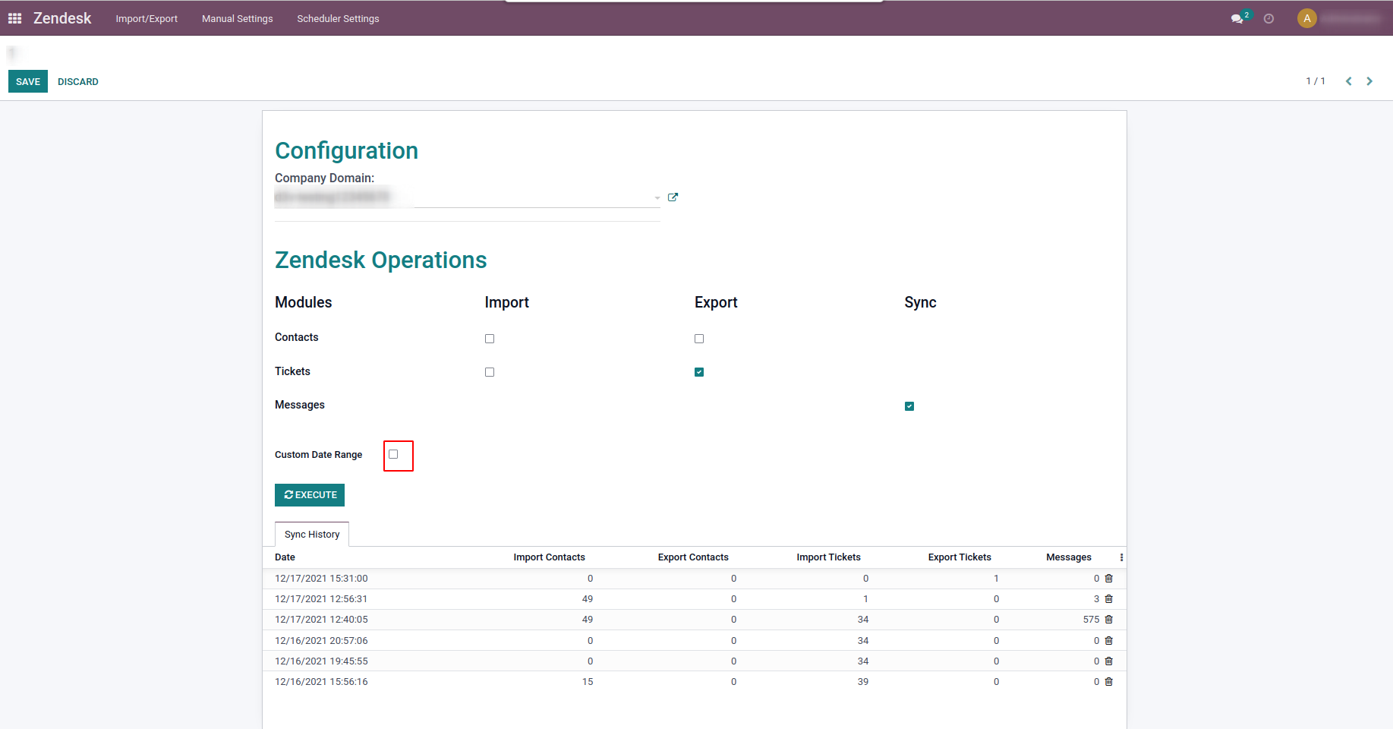Screen dimensions: 1393x729
Task: Open the conversations chat icon
Action: click(x=1237, y=18)
